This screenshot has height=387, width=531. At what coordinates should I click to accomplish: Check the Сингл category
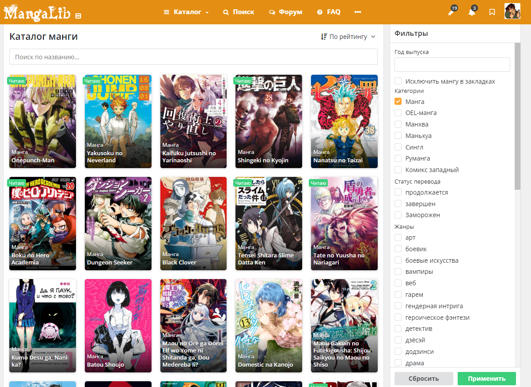tap(398, 147)
